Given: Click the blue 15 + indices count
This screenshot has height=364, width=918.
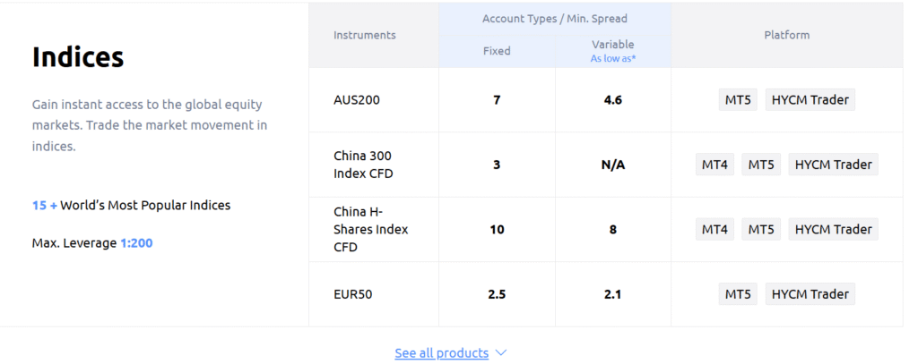Looking at the screenshot, I should pos(45,206).
